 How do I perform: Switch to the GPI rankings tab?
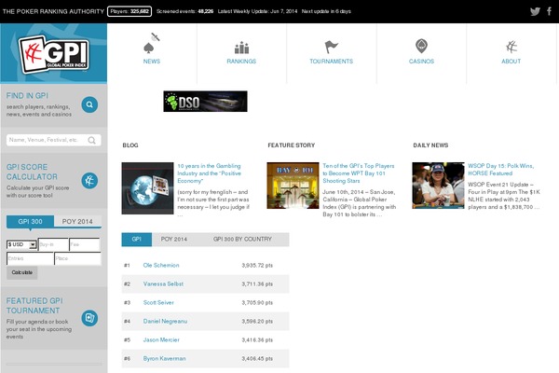pos(137,239)
